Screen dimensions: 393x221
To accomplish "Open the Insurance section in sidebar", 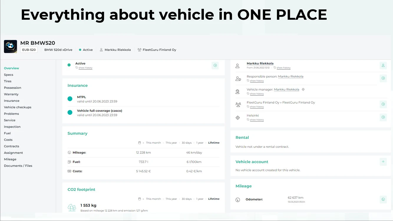I will [x=11, y=100].
